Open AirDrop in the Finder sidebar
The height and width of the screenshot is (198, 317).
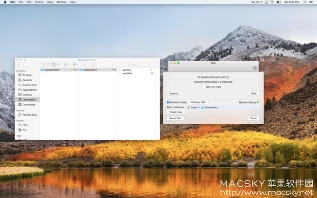27,75
